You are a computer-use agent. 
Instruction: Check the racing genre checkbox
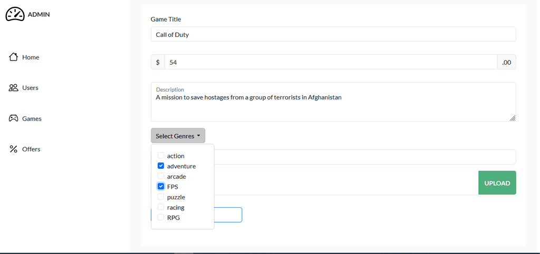coord(161,207)
